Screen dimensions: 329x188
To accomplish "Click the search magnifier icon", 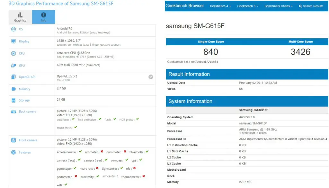I will pyautogui.click(x=300, y=6).
